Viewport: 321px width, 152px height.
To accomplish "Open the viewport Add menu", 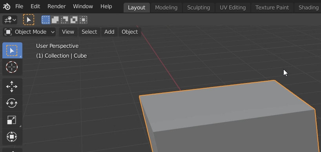I will 109,32.
